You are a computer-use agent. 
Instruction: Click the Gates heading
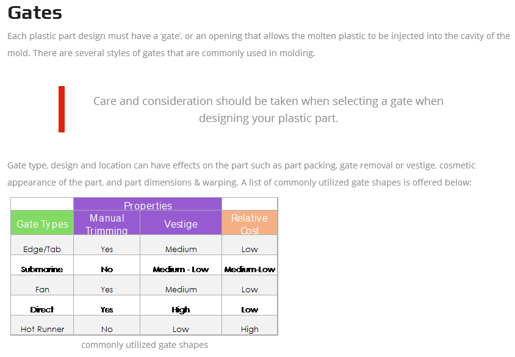coord(35,13)
